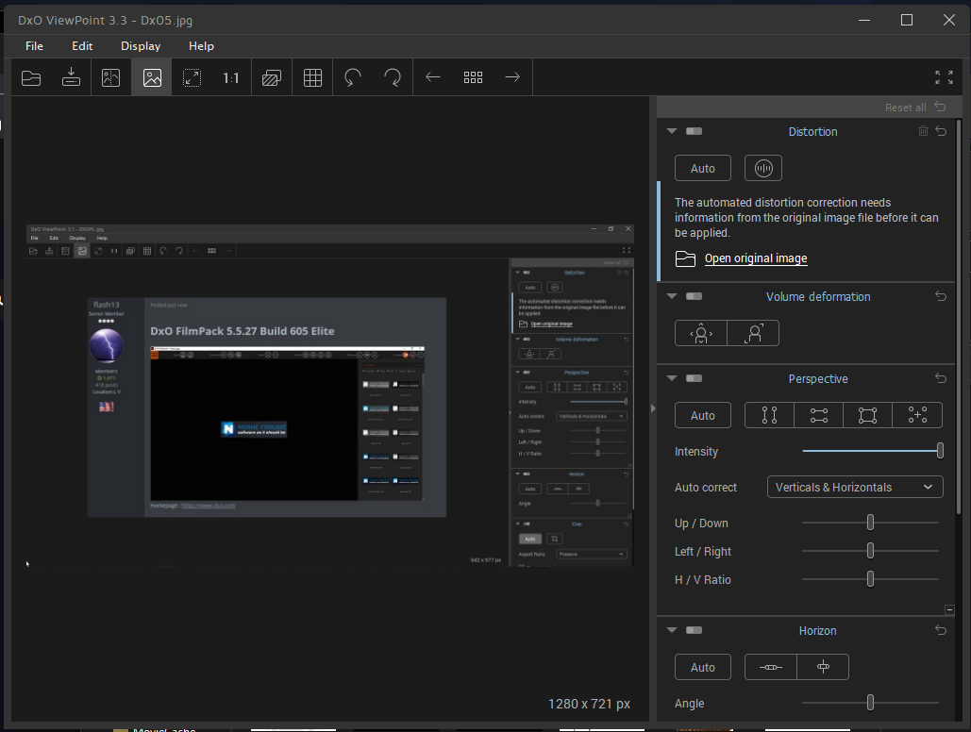Go to previous image arrow
This screenshot has height=732, width=971.
(x=433, y=77)
